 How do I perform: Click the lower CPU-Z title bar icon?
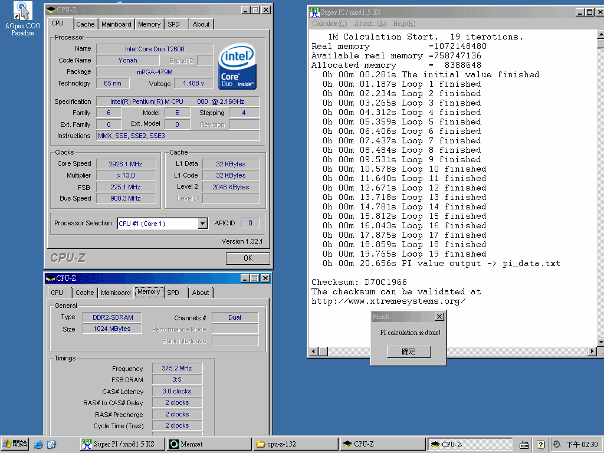[x=51, y=278]
